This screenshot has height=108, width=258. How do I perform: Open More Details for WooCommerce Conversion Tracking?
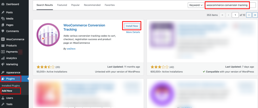tap(133, 32)
